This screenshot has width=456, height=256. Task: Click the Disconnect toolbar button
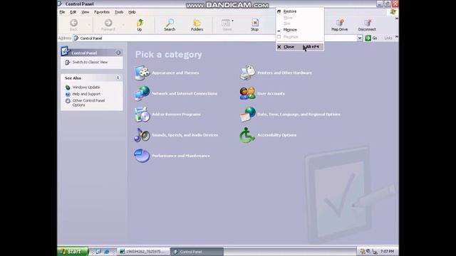pos(367,25)
